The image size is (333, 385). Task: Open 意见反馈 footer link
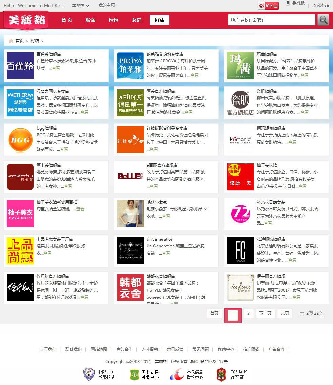pos(175,349)
